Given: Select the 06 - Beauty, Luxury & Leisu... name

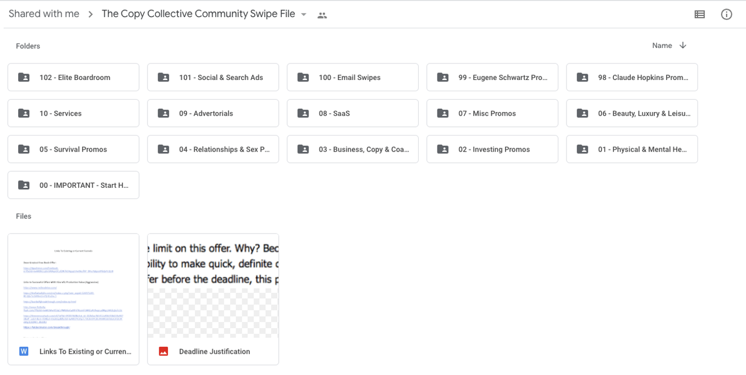Looking at the screenshot, I should coord(644,113).
